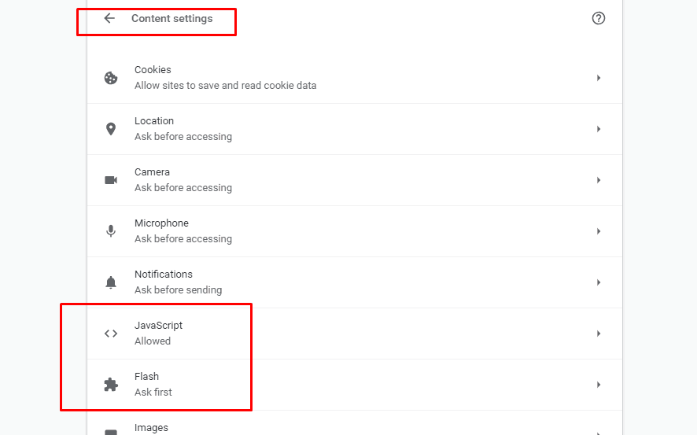Expand the JavaScript row arrow
The width and height of the screenshot is (697, 435).
pos(599,334)
